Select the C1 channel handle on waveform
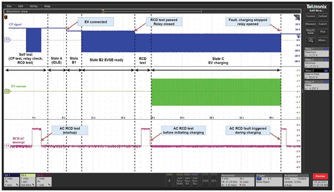Viewport: 334px width, 192px height. coord(7,39)
